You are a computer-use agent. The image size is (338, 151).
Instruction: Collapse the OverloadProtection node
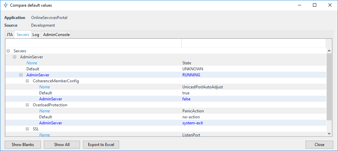coord(27,105)
